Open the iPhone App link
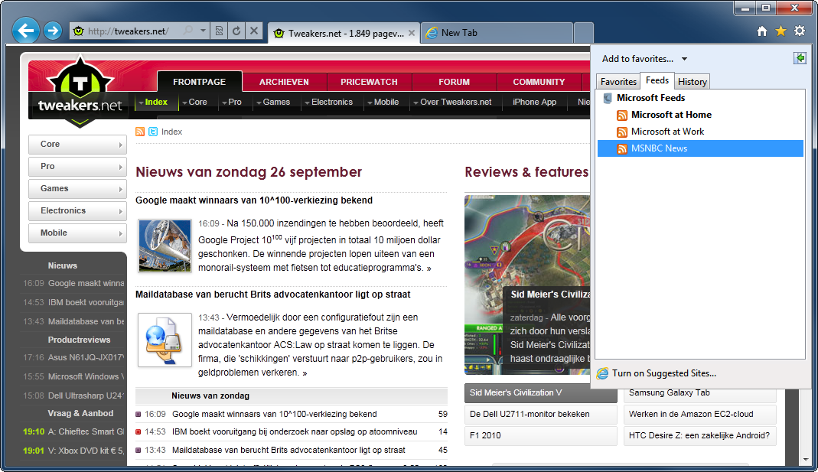818x472 pixels. 534,103
